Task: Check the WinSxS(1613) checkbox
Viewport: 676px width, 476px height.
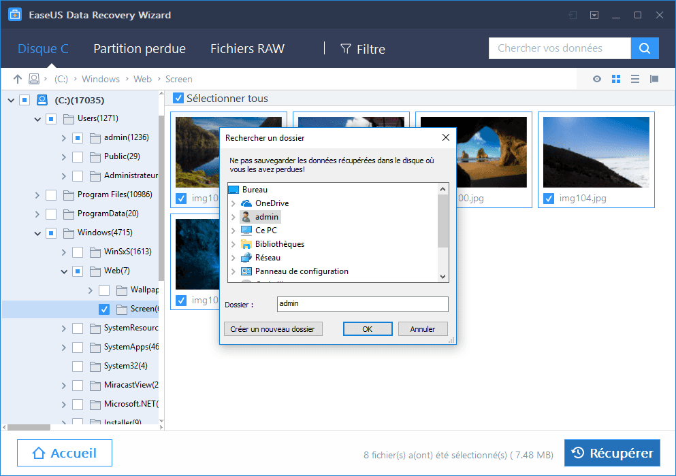Action: point(78,252)
